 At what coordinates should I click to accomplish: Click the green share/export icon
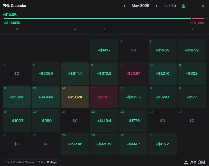tap(183, 6)
